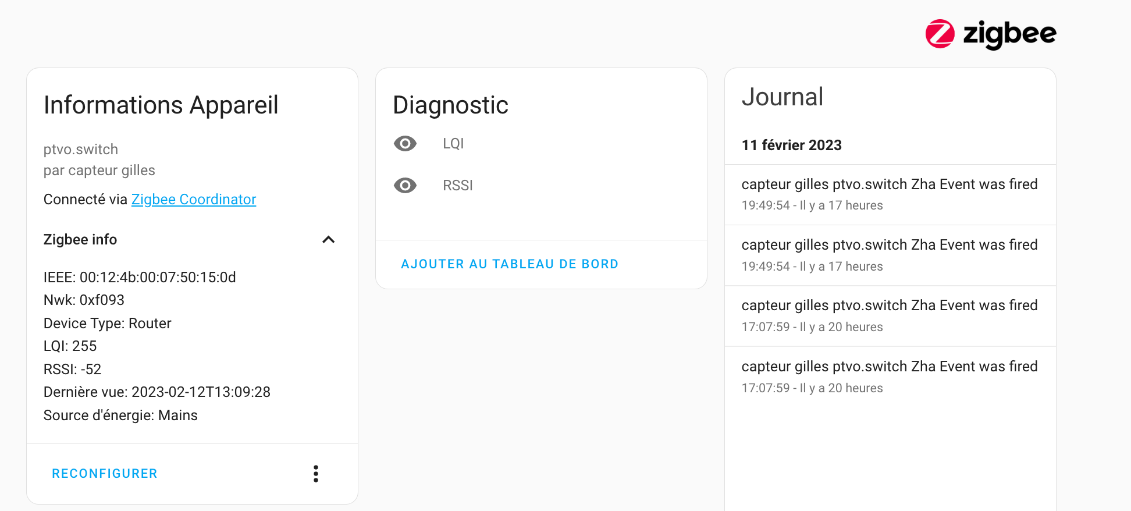Click the RECONFIGURER button
The height and width of the screenshot is (511, 1131).
(105, 474)
